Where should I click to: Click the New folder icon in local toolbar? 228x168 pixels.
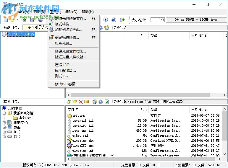pyautogui.click(x=75, y=102)
